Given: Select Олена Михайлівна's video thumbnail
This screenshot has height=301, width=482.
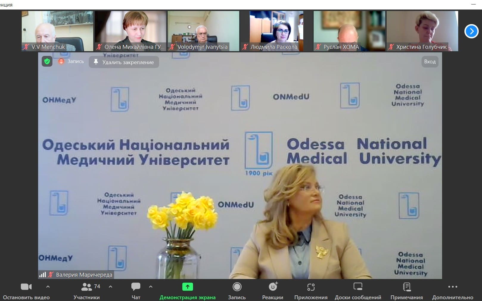Looking at the screenshot, I should pyautogui.click(x=130, y=31).
